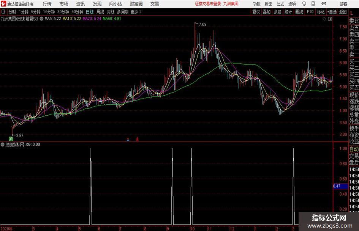Image resolution: width=359 pixels, height=231 pixels.
Task: Click the L tab in the right panel
Action: [351, 14]
